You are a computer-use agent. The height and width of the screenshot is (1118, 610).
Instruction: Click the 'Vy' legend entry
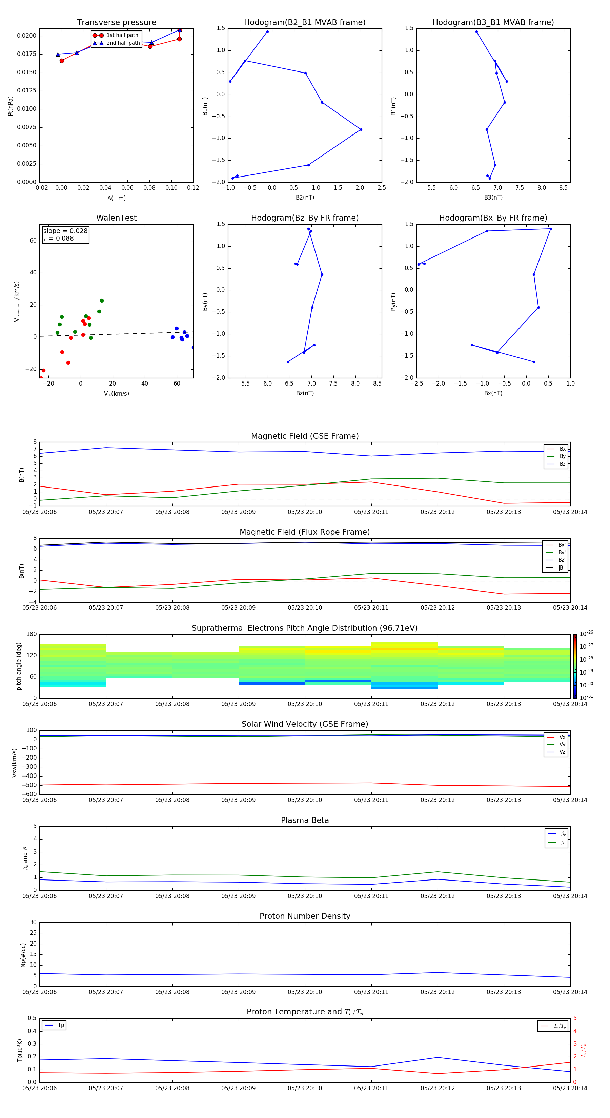(556, 745)
